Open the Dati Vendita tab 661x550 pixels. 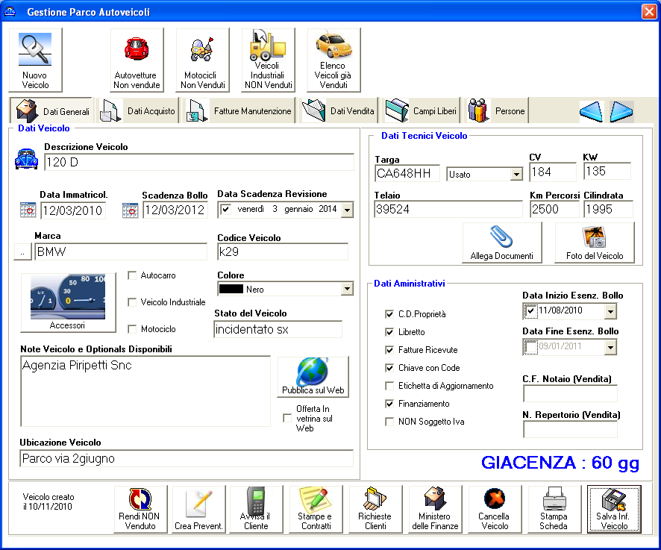coord(339,111)
